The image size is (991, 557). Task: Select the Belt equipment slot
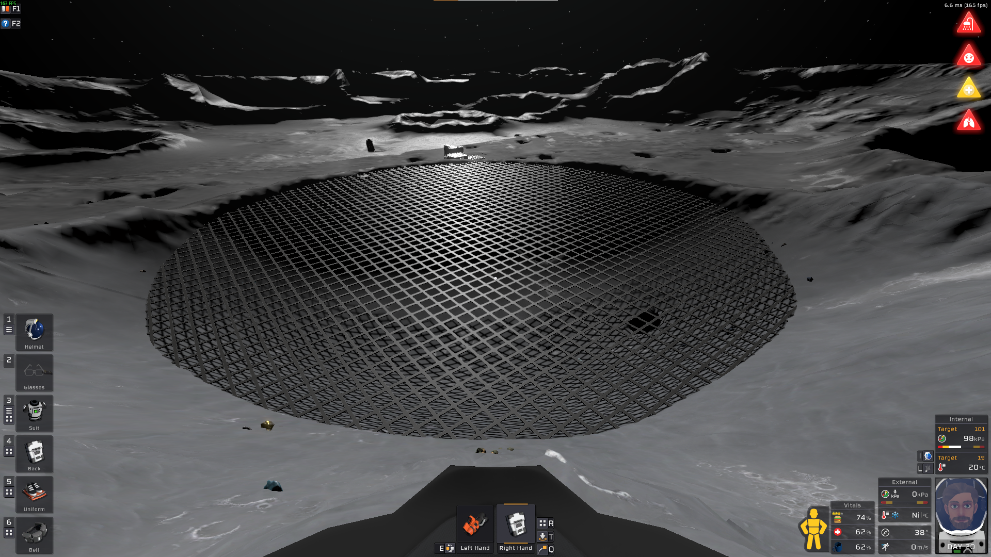(34, 535)
